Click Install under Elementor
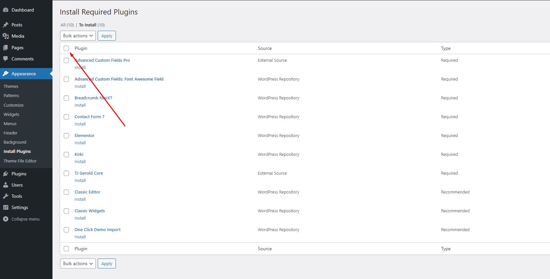Image resolution: width=550 pixels, height=279 pixels. click(80, 143)
